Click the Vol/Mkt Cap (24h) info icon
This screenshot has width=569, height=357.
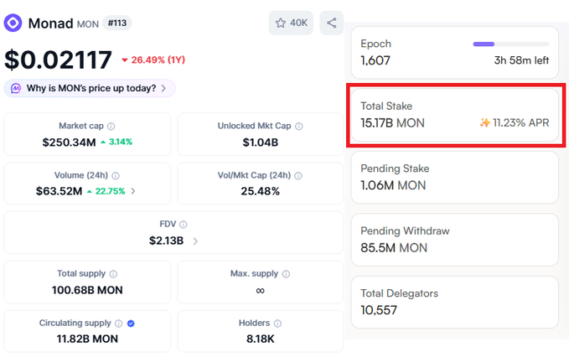pyautogui.click(x=298, y=176)
